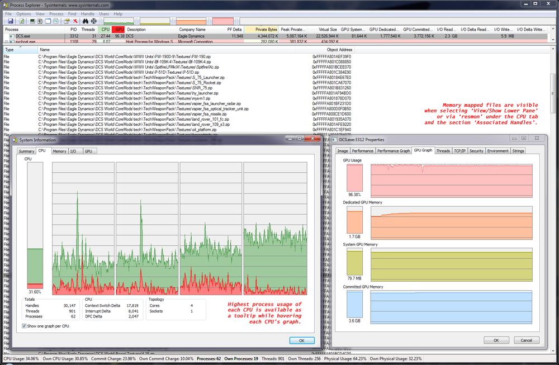This screenshot has height=365, width=559.
Task: Open the Performance Graph tab
Action: [394, 151]
